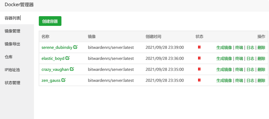Toggle red status icon for zen_gauss
Screen dimensions: 269x119
[x=199, y=80]
